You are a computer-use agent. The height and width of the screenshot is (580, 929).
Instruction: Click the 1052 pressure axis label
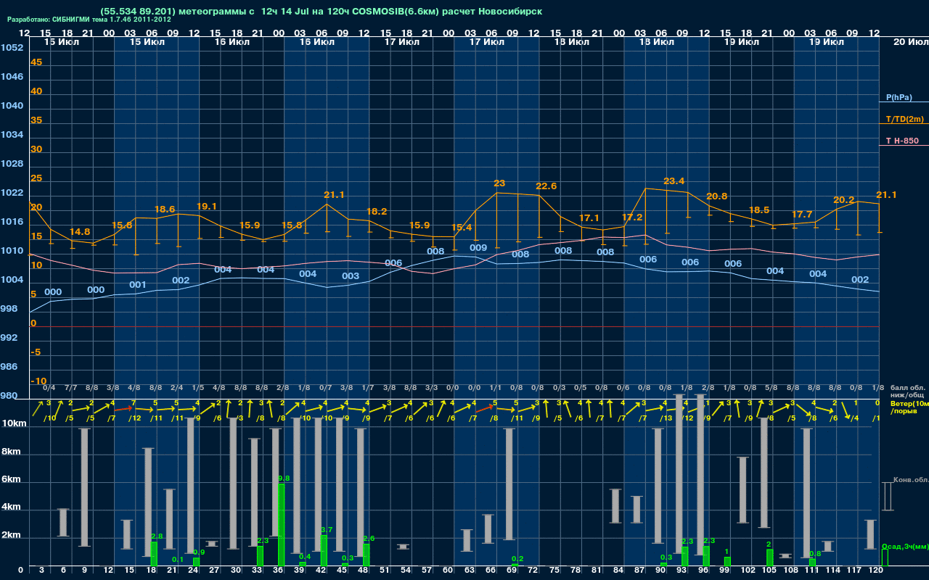pos(12,48)
